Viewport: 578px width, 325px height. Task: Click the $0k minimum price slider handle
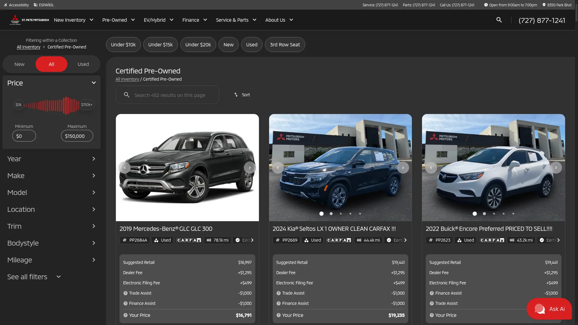[18, 105]
